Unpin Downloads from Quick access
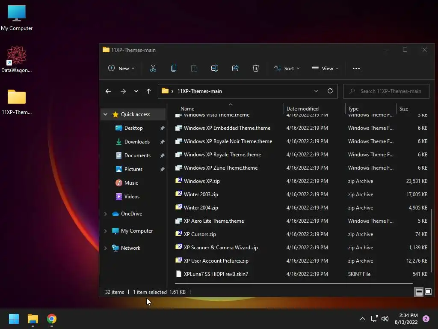Viewport: 438px width, 329px height. click(x=162, y=142)
